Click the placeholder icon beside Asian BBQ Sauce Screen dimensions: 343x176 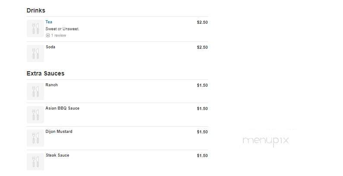[x=35, y=115]
